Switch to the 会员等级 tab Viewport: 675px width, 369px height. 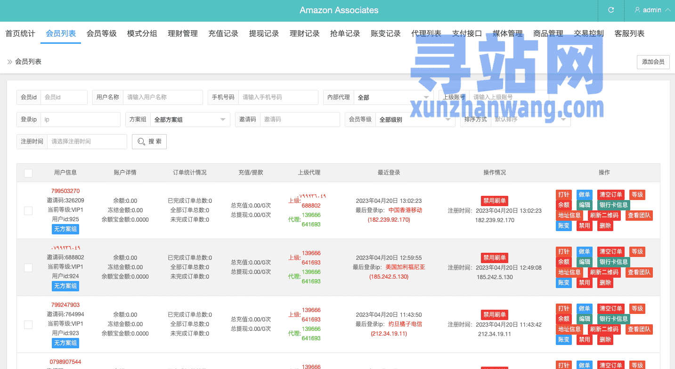101,33
